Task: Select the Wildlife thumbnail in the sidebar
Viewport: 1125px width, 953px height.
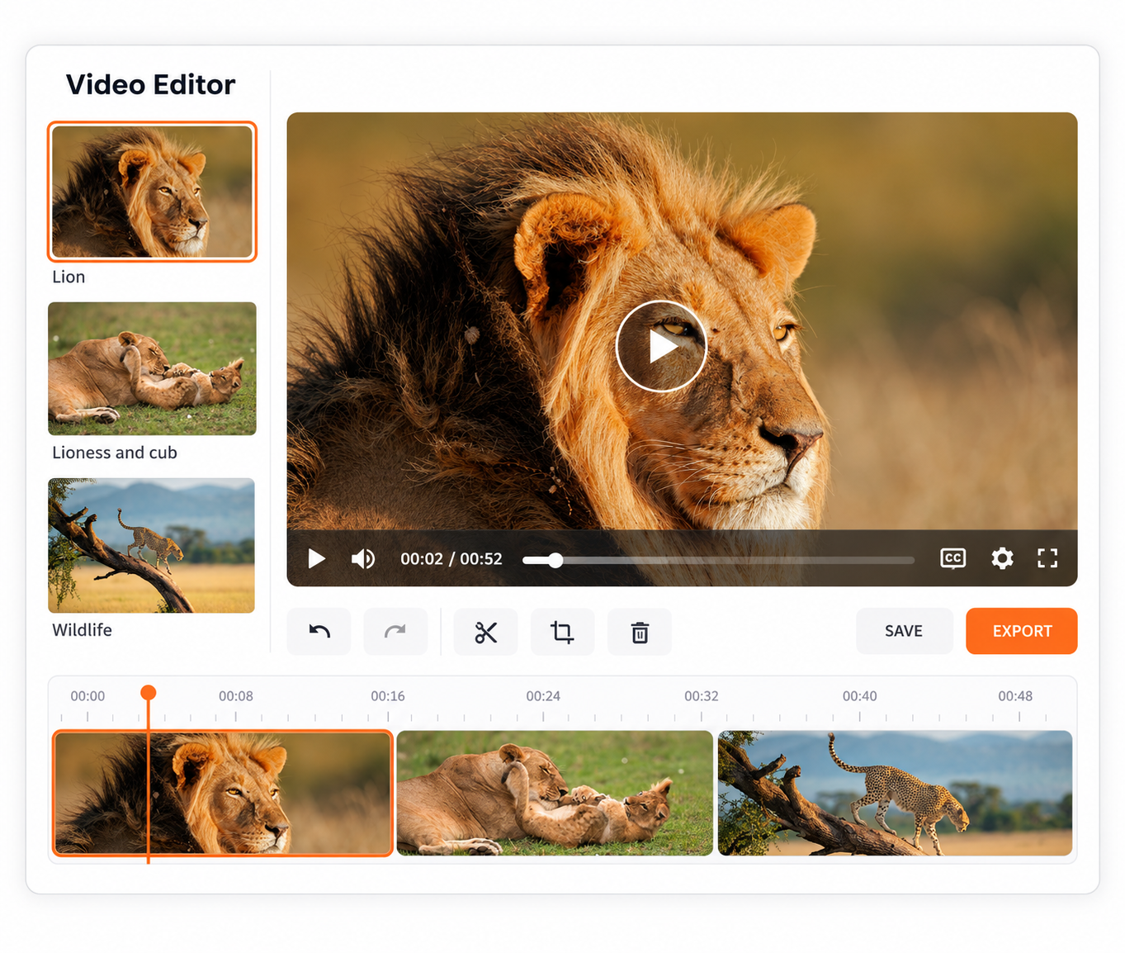Action: tap(151, 545)
